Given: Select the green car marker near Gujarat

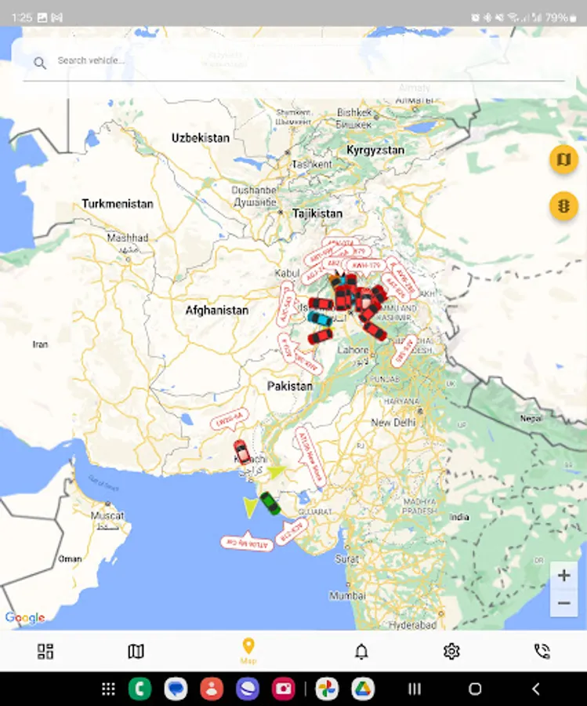Looking at the screenshot, I should point(270,504).
